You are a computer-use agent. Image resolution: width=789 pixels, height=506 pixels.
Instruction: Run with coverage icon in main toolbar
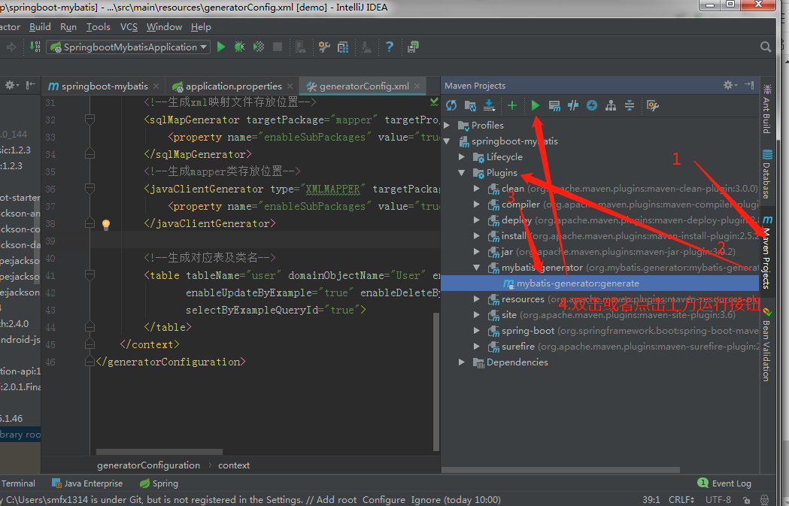pos(258,47)
